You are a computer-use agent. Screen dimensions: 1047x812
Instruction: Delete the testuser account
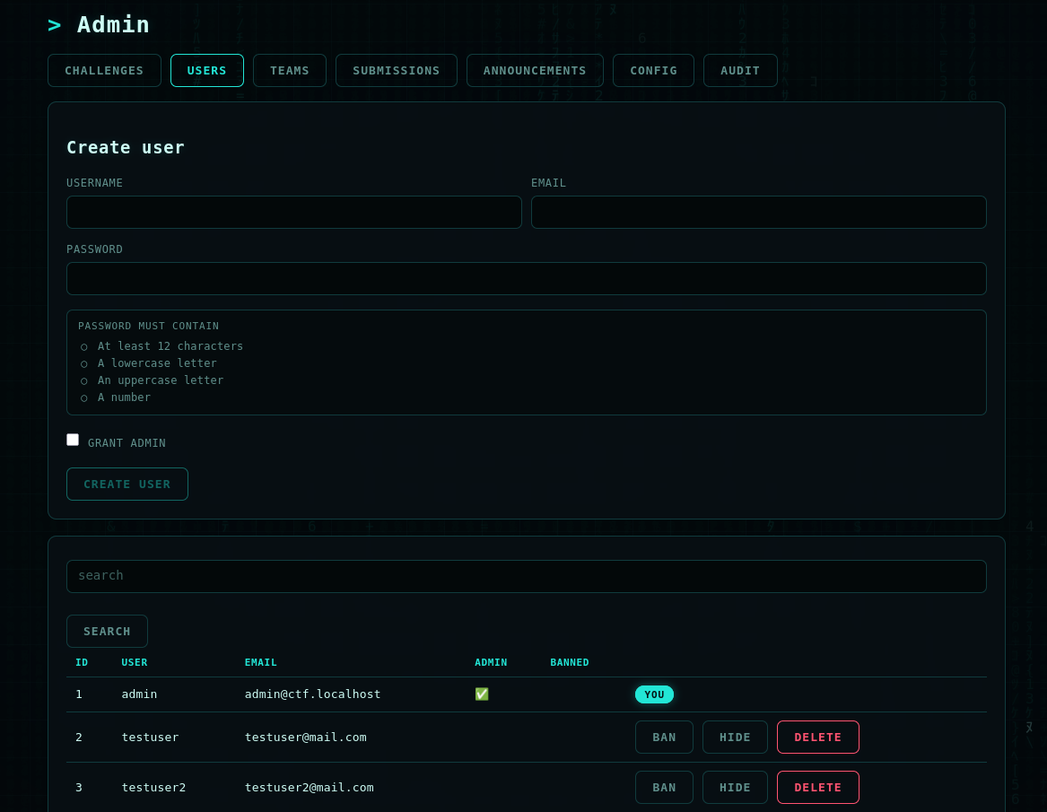(818, 738)
